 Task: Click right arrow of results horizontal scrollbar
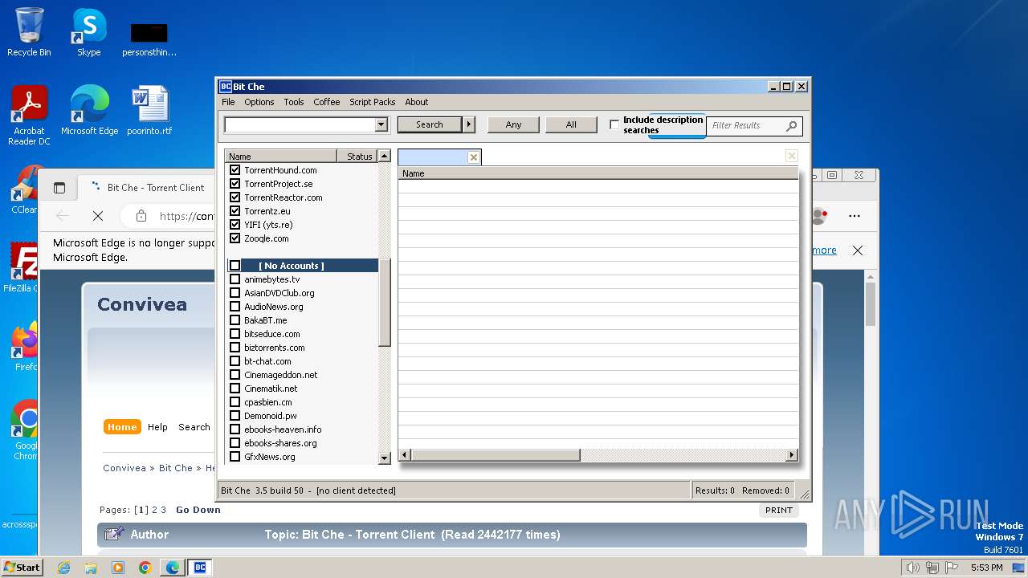(791, 455)
